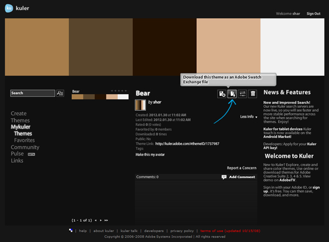Click the Bear theme swatch strip in list
329x242 pixels.
(100, 97)
